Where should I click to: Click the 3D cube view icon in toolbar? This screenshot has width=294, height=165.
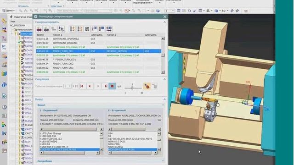(158, 11)
